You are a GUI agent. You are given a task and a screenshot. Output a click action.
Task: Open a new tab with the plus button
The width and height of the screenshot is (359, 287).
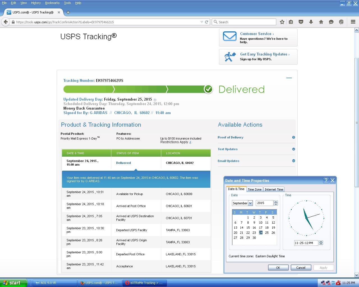[68, 12]
